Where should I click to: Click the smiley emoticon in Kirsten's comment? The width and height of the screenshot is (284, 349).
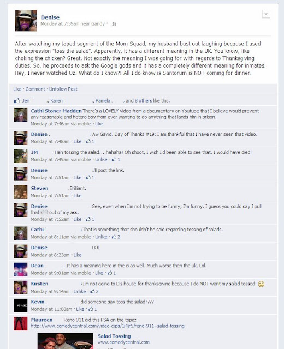click(x=261, y=284)
